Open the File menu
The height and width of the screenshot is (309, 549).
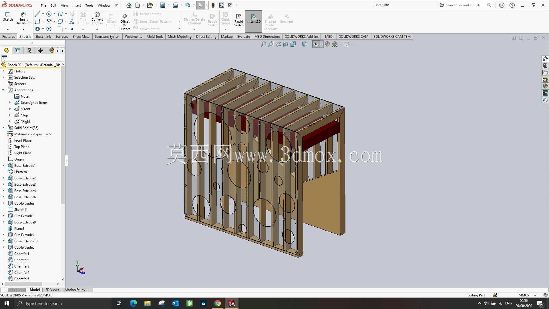43,5
